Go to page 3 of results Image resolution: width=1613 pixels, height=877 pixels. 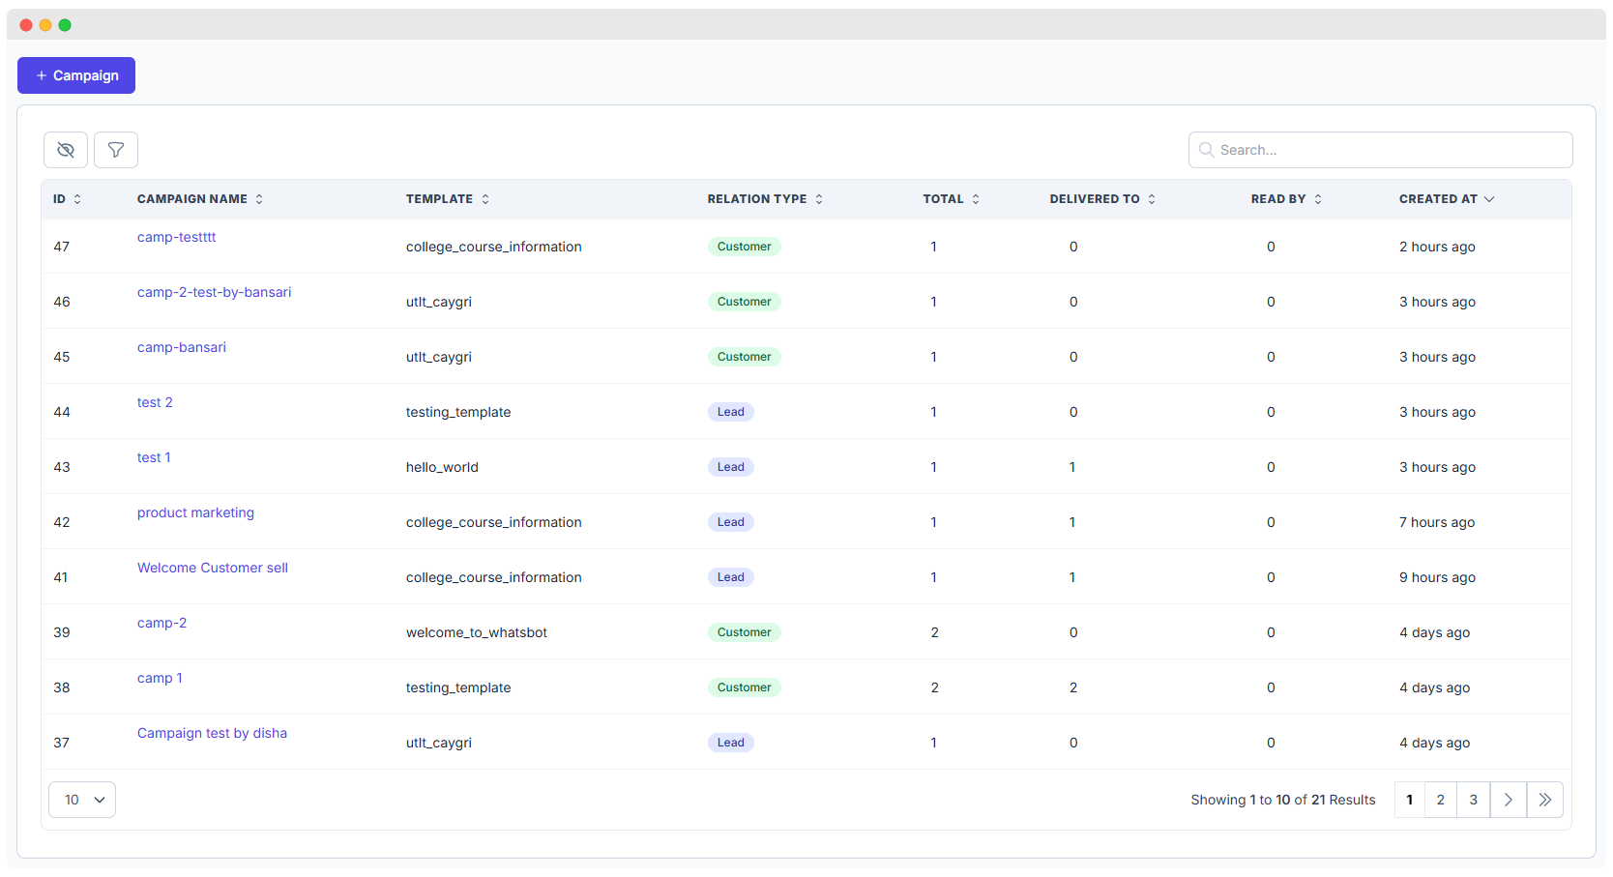pos(1473,800)
